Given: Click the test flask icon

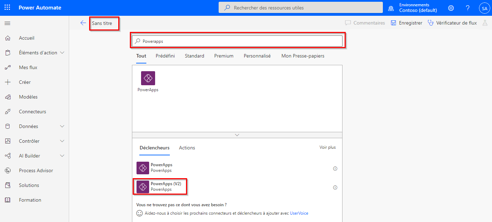Looking at the screenshot, I should [485, 23].
